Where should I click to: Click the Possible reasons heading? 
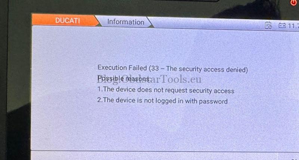pyautogui.click(x=124, y=78)
